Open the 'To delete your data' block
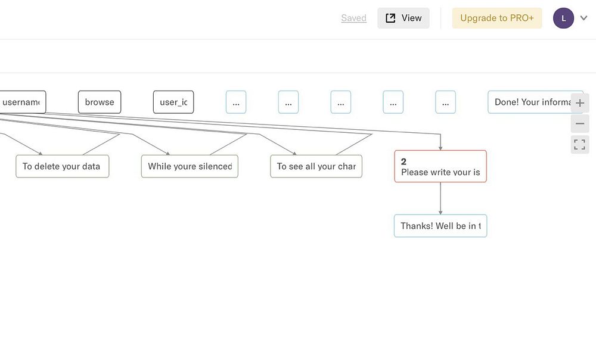596x358 pixels. pyautogui.click(x=62, y=166)
